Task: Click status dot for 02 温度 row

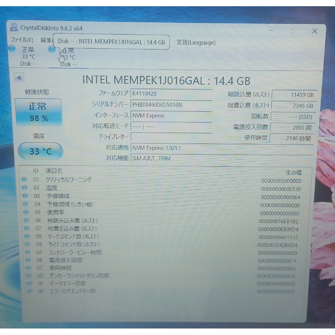Action: tap(25, 187)
